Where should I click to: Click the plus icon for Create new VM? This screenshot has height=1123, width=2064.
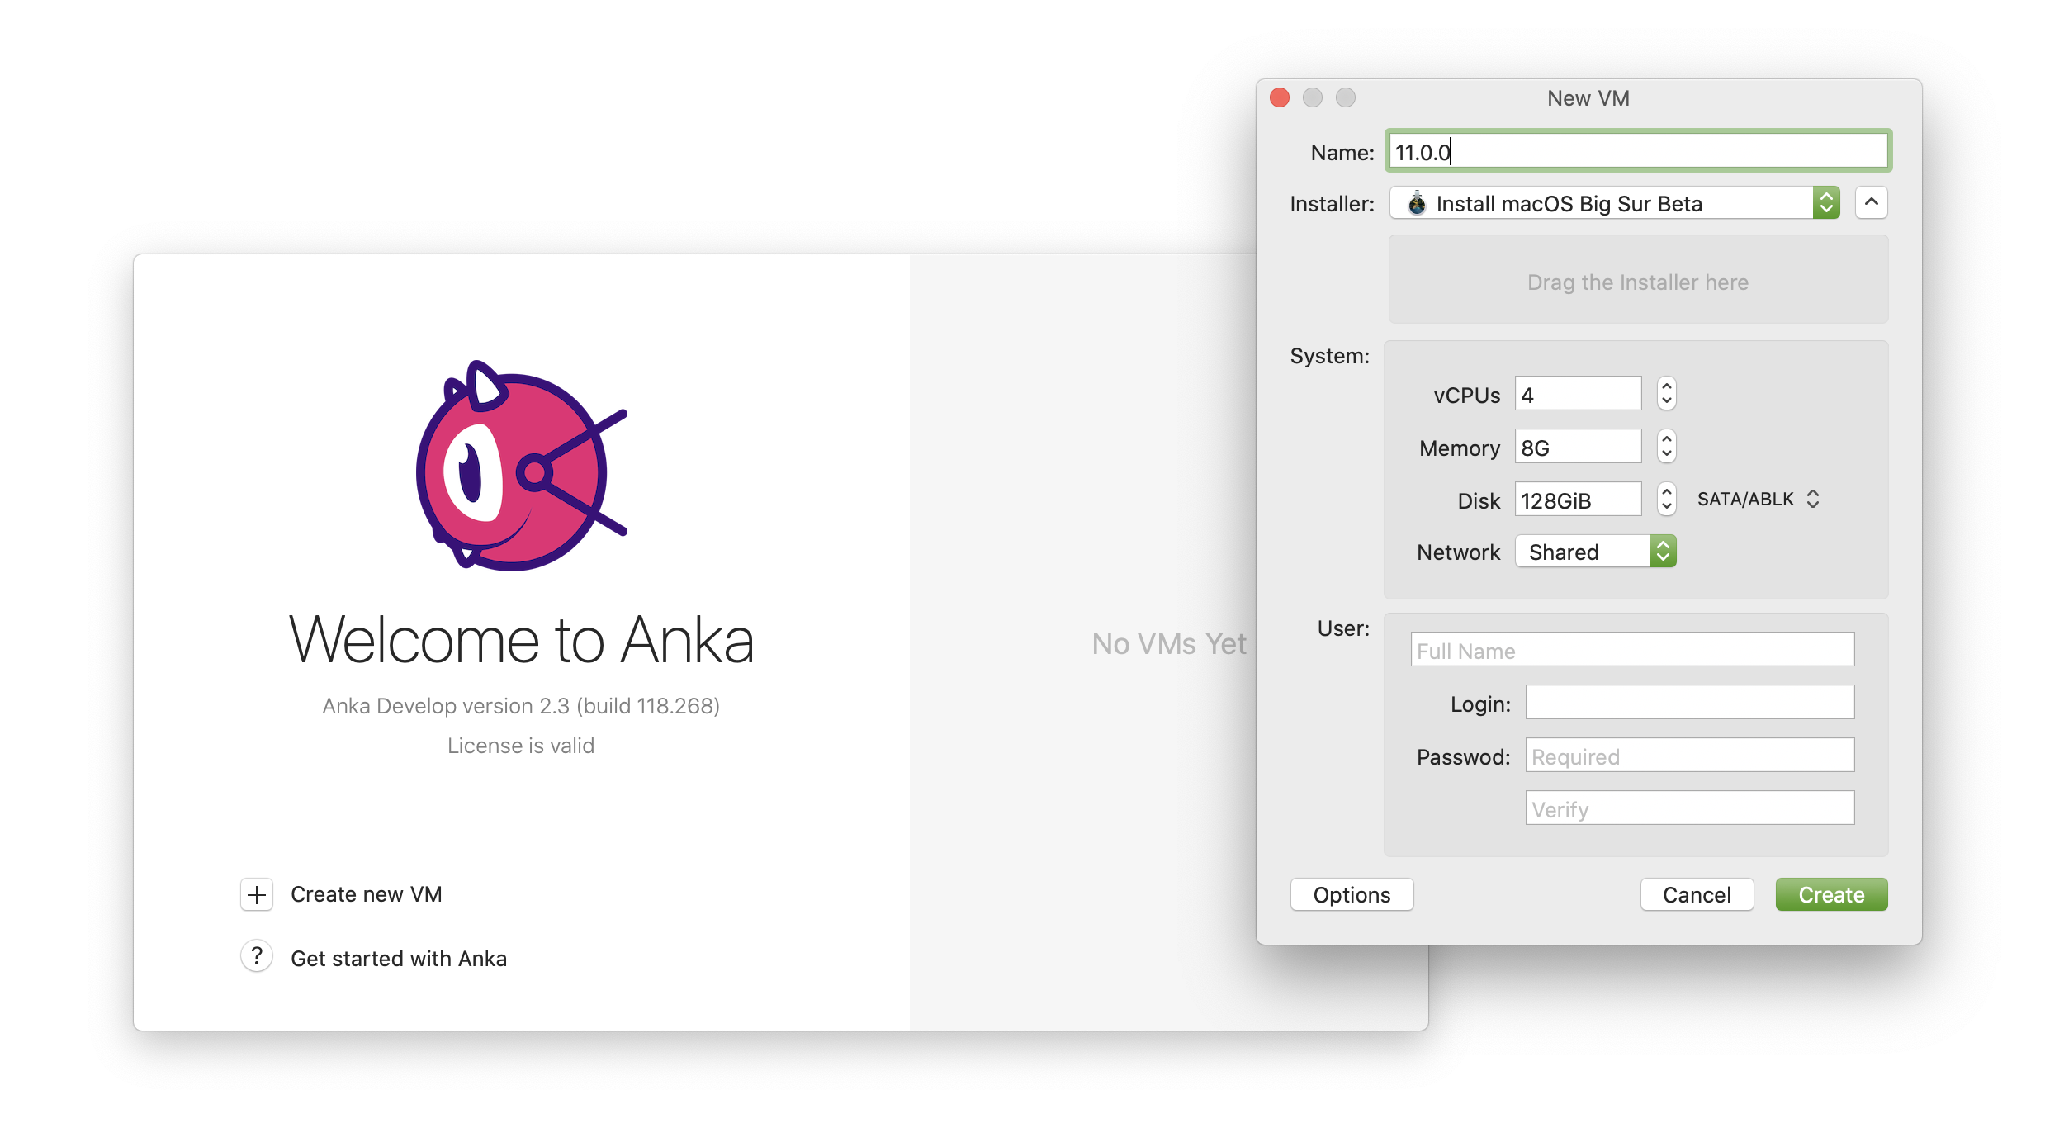[257, 894]
